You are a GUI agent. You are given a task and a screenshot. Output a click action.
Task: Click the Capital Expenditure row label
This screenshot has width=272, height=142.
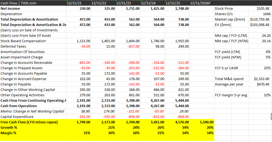tap(17, 117)
